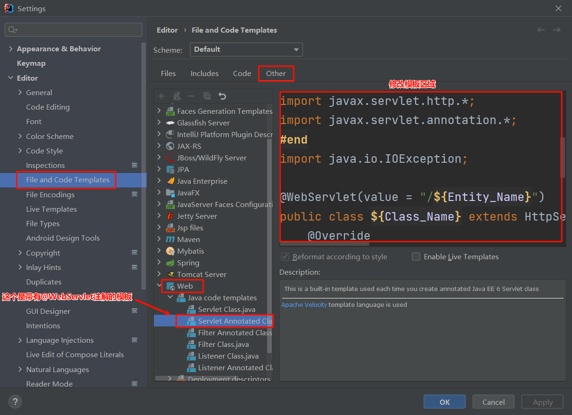Viewport: 572px width, 415px height.
Task: Click the JAX-RS globe icon
Action: click(x=170, y=146)
